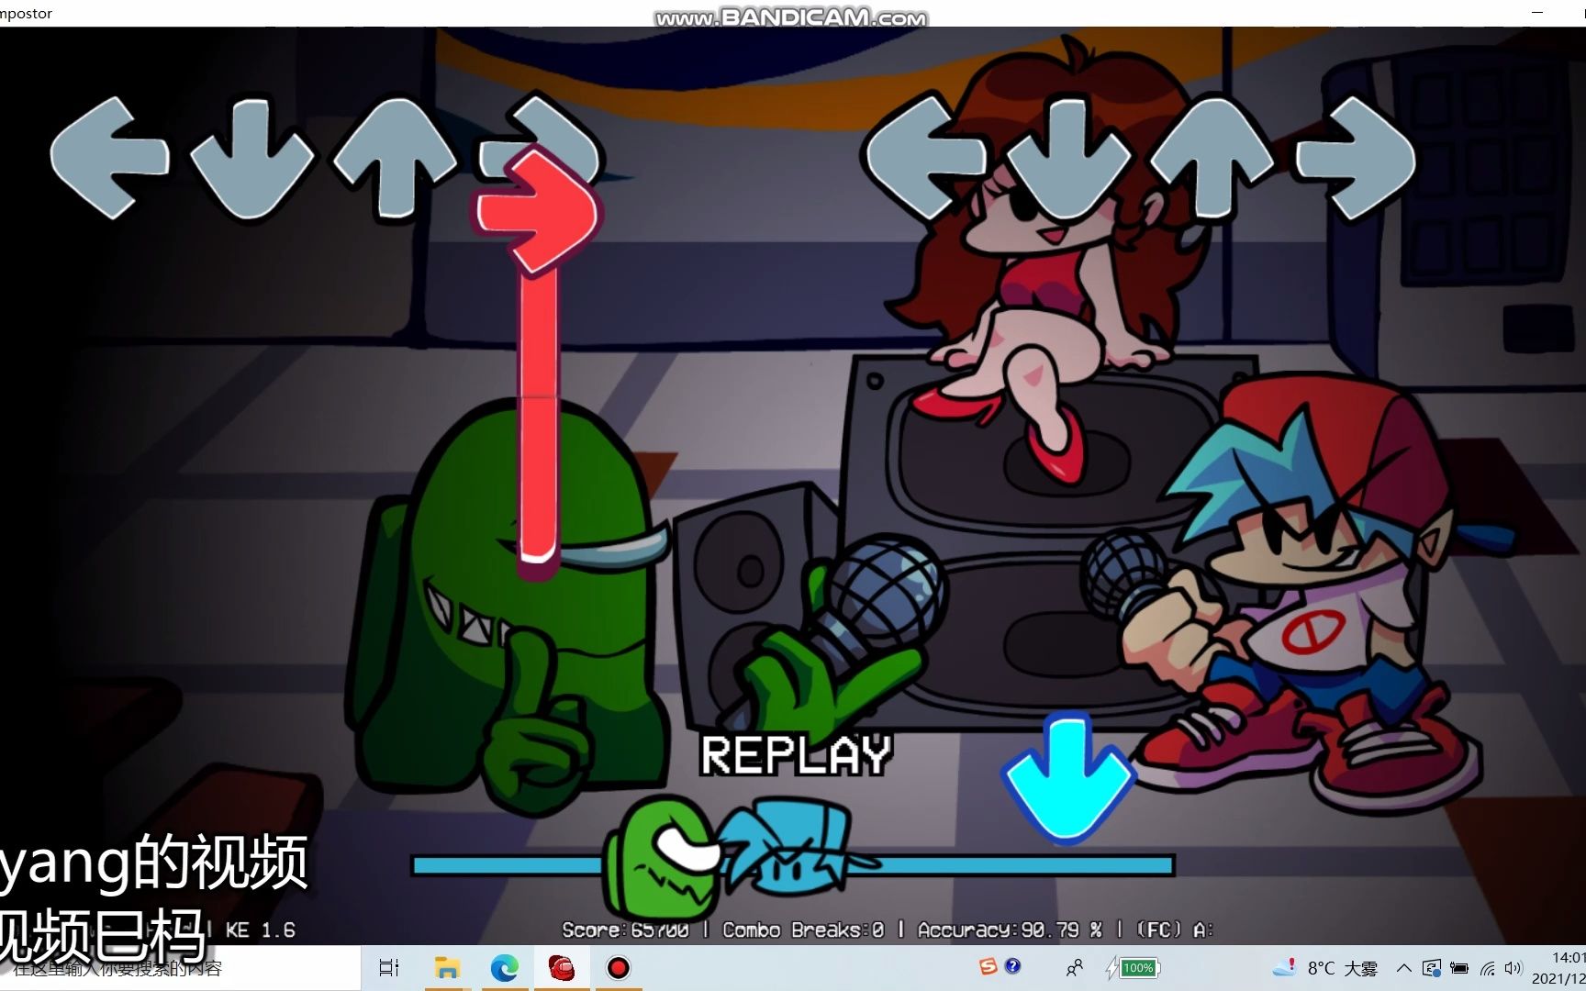The image size is (1586, 991).
Task: Click the Windows taskbar search box
Action: click(x=180, y=968)
